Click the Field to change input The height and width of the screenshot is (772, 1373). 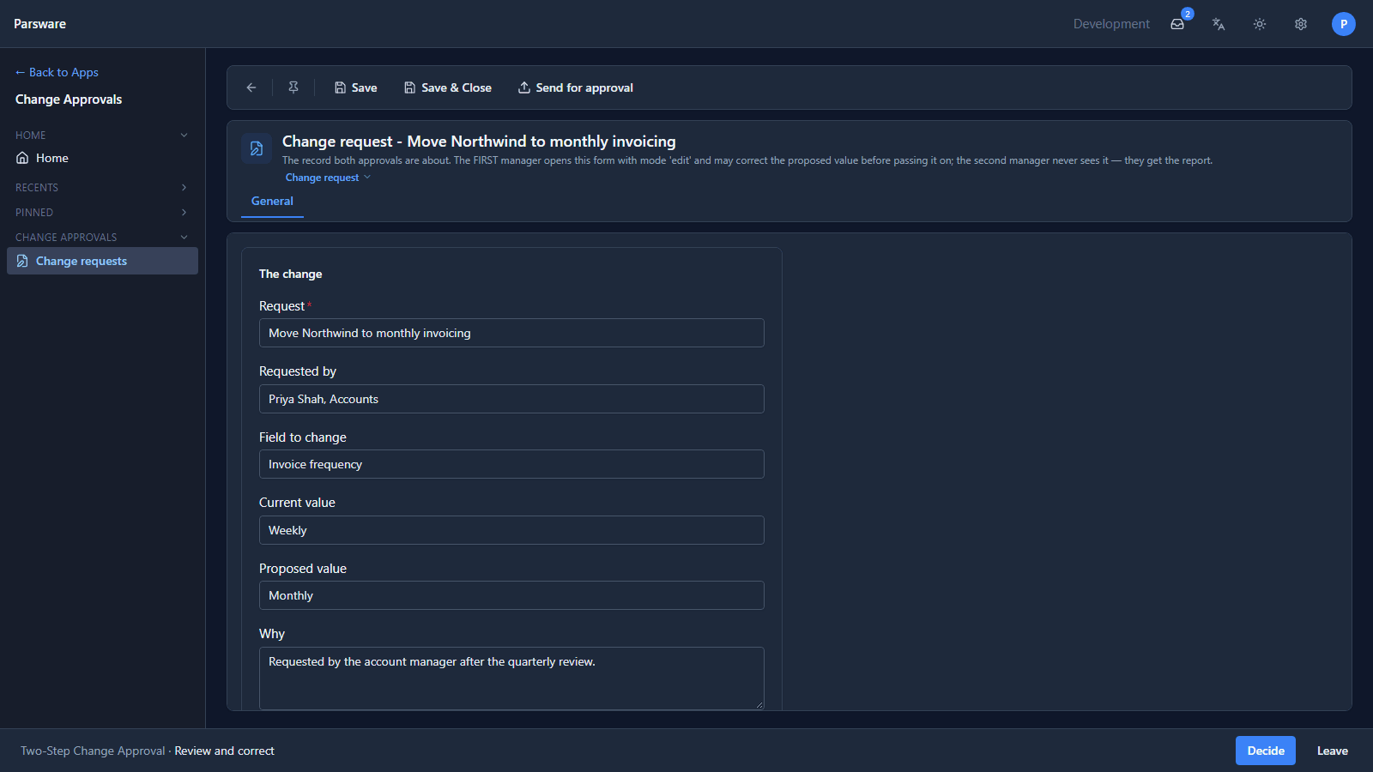(x=511, y=464)
